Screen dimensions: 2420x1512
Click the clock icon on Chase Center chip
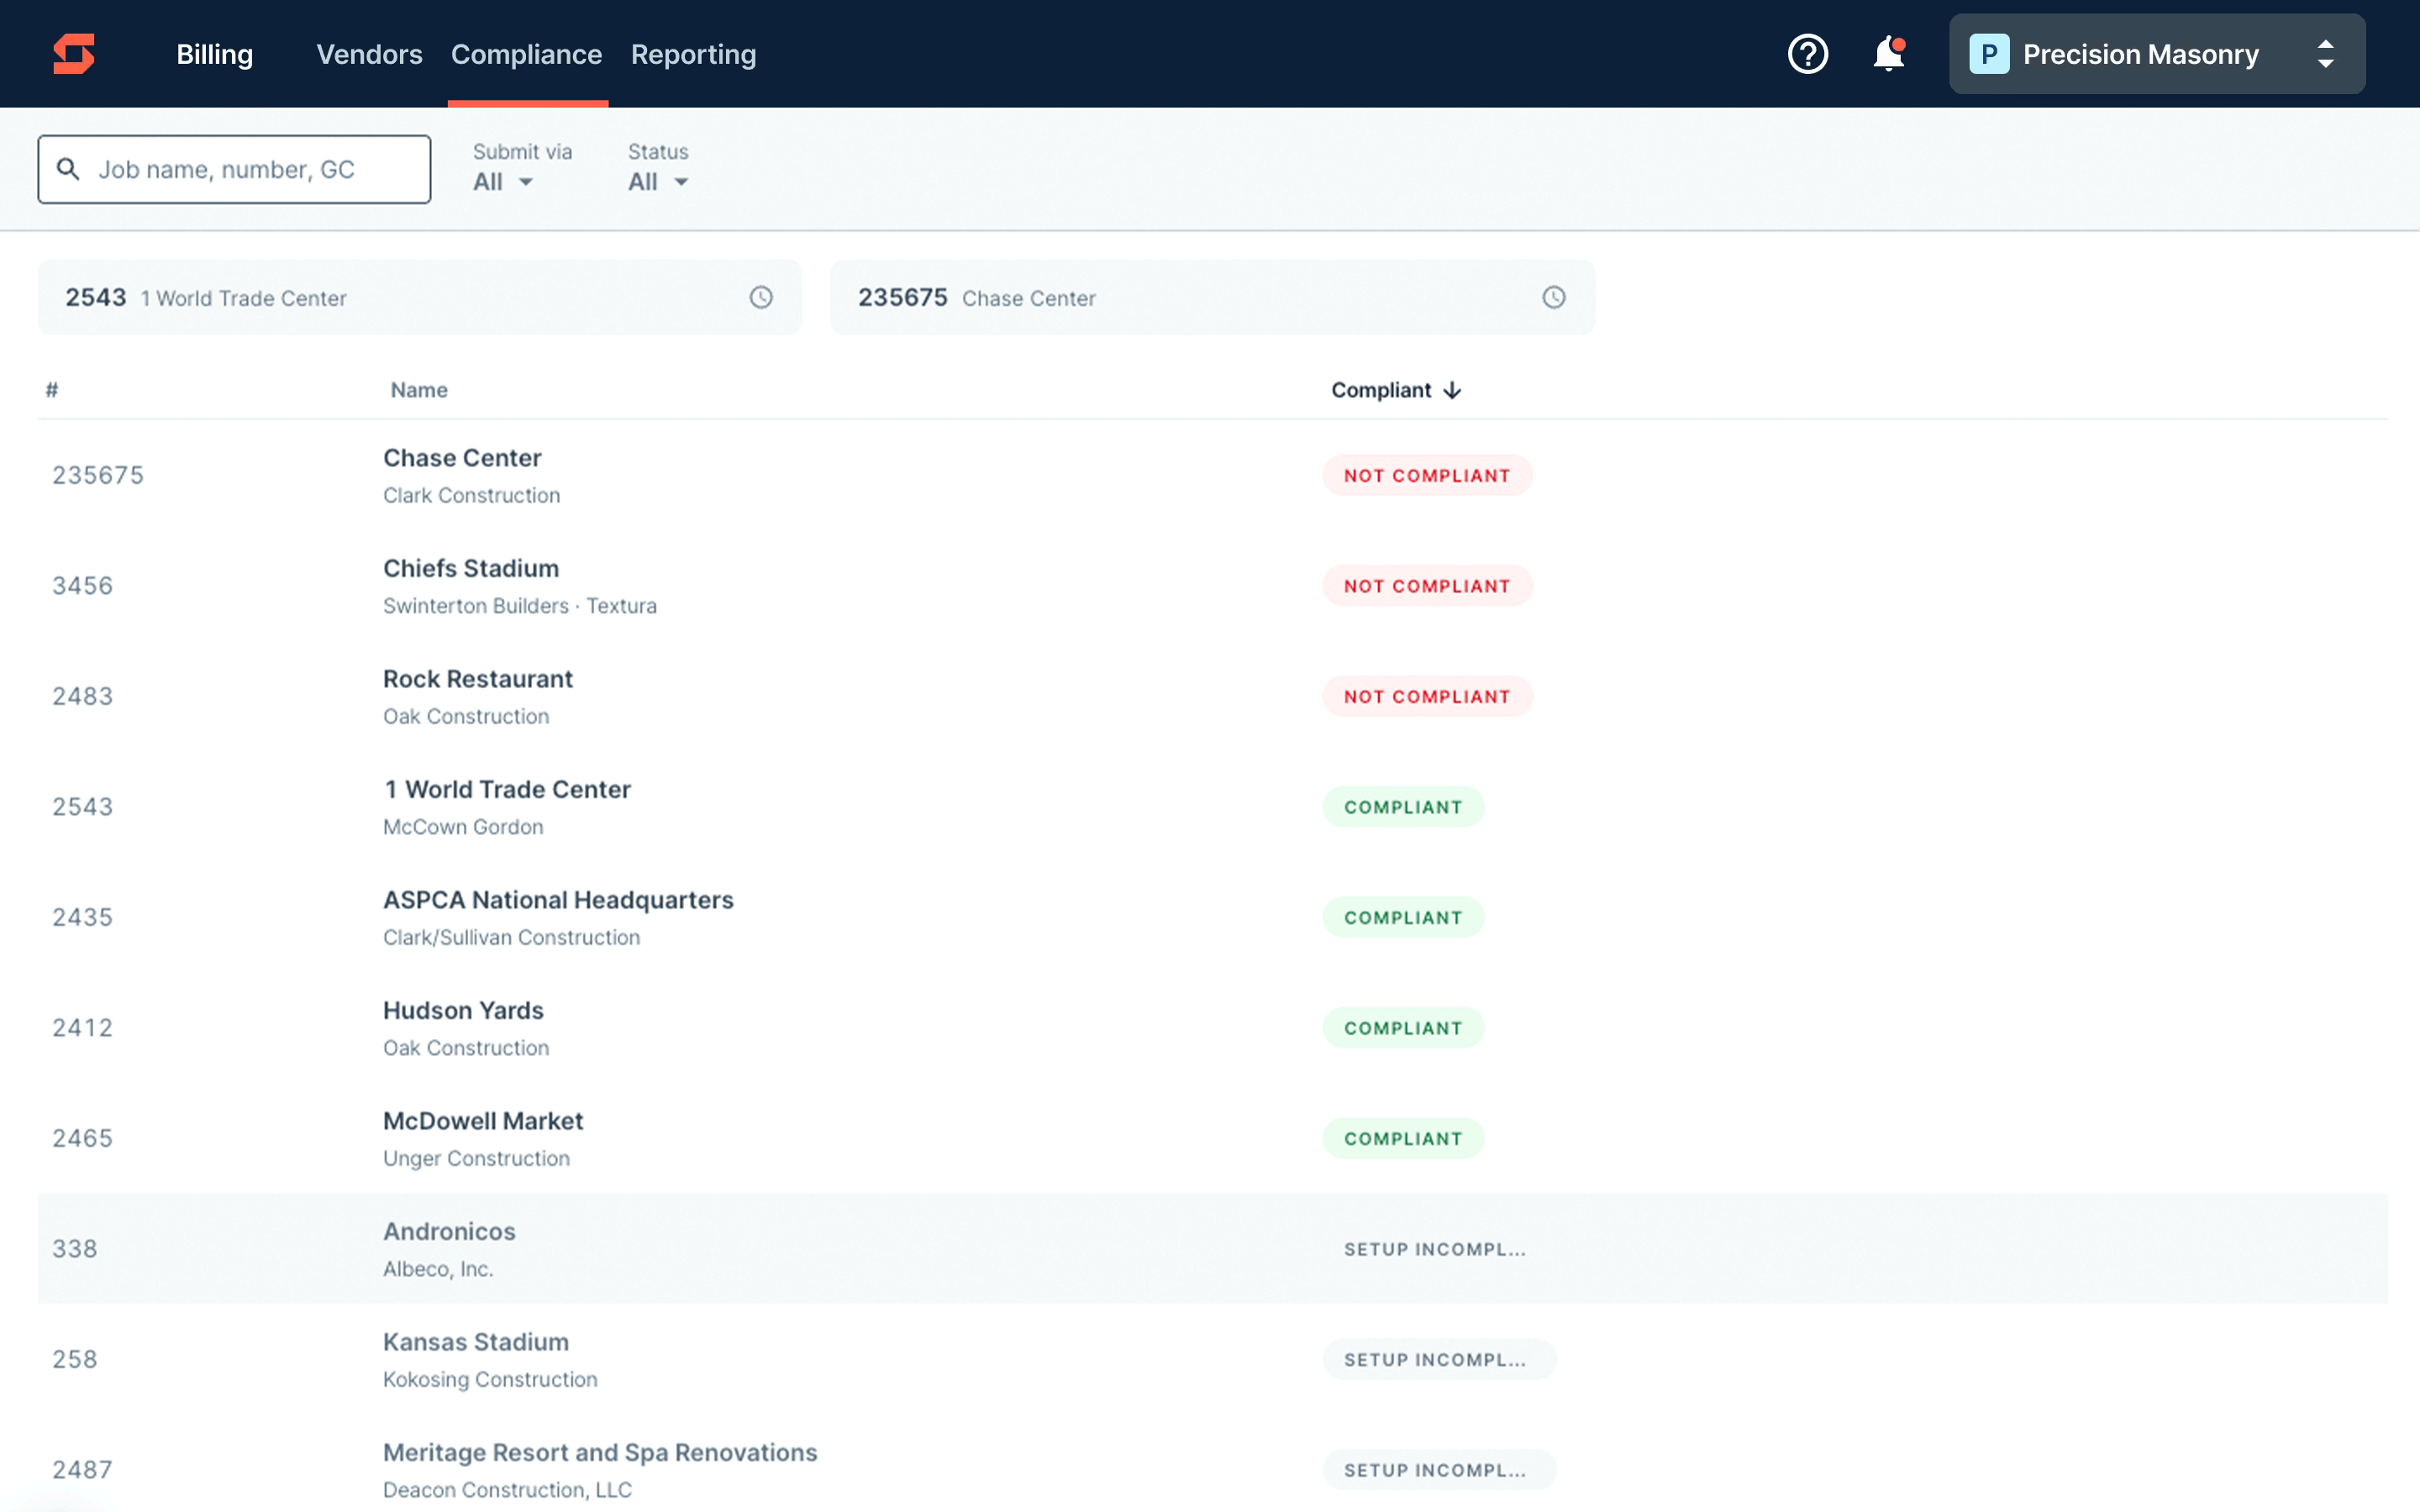point(1553,296)
